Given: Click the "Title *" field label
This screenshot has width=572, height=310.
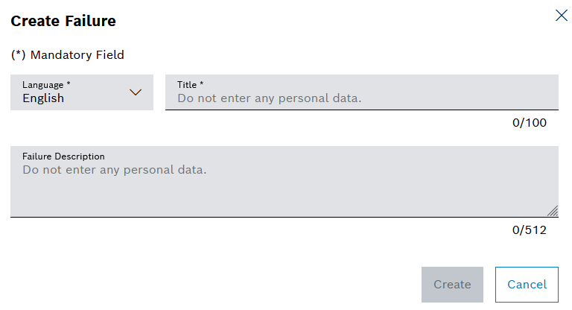Looking at the screenshot, I should coord(191,85).
